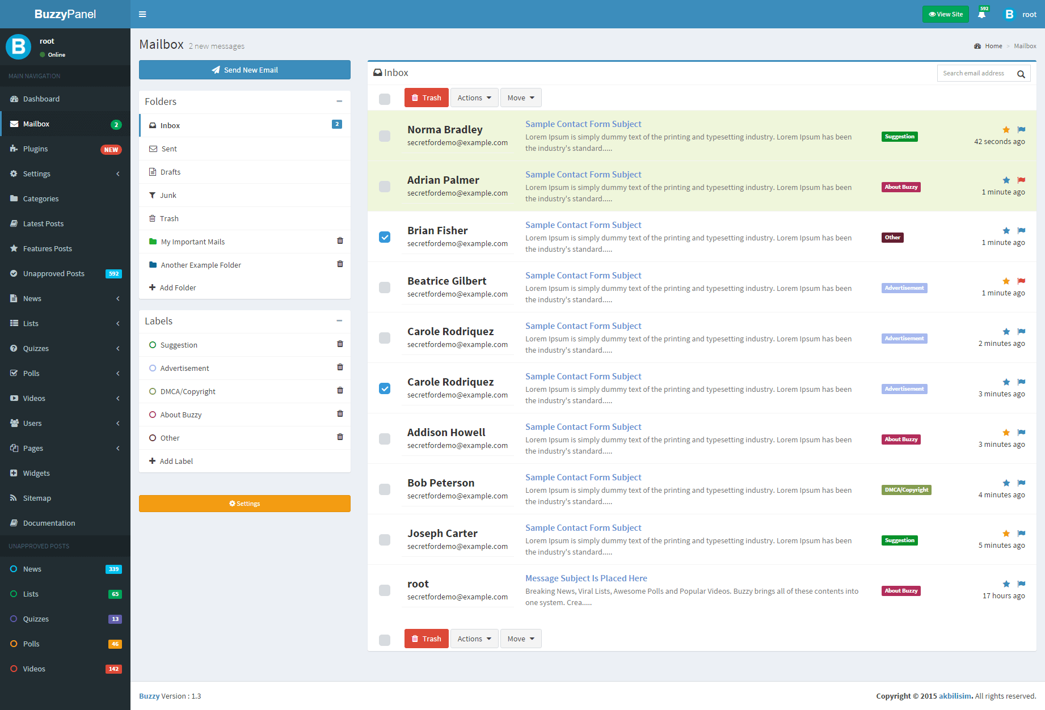
Task: Delete the My Important Mails folder
Action: coord(340,240)
